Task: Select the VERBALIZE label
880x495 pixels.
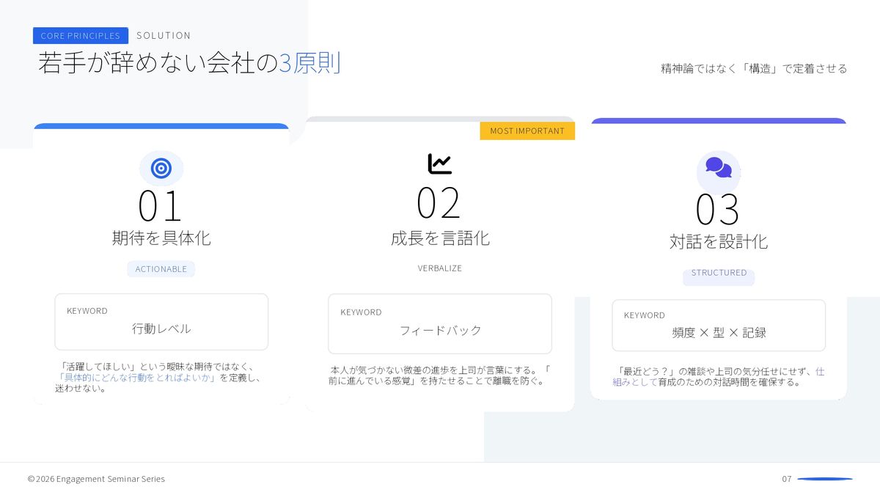Action: 440,268
